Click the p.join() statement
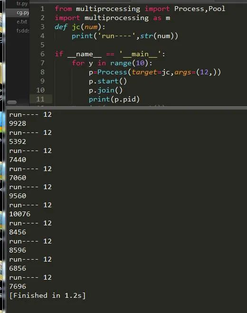The width and height of the screenshot is (247, 313). 105,90
